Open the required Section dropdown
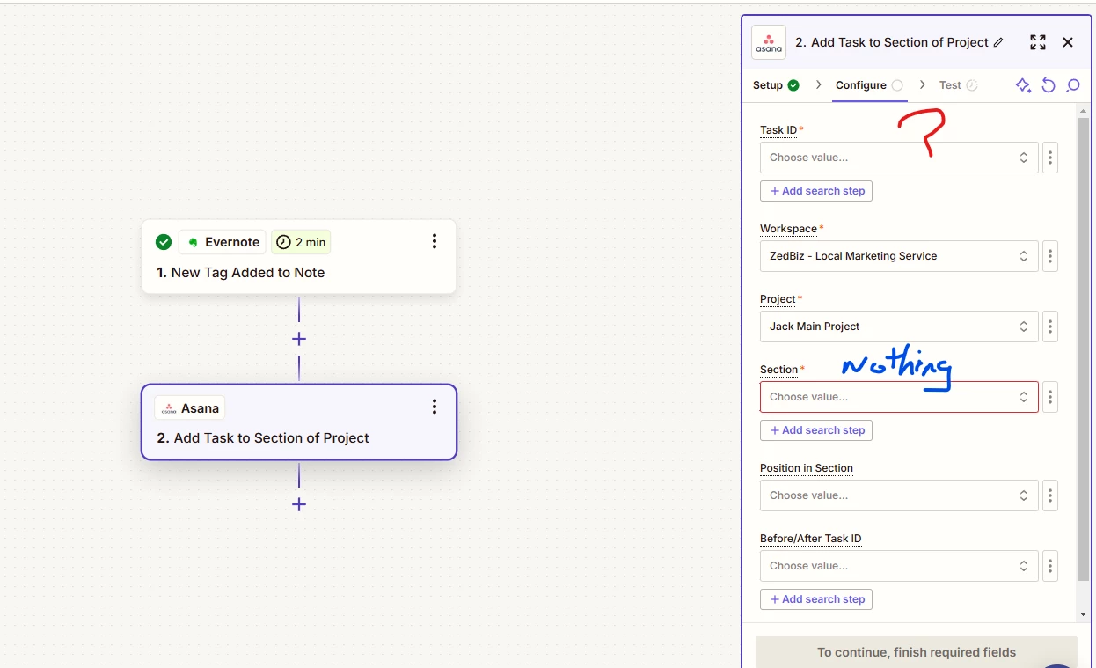 coord(899,397)
